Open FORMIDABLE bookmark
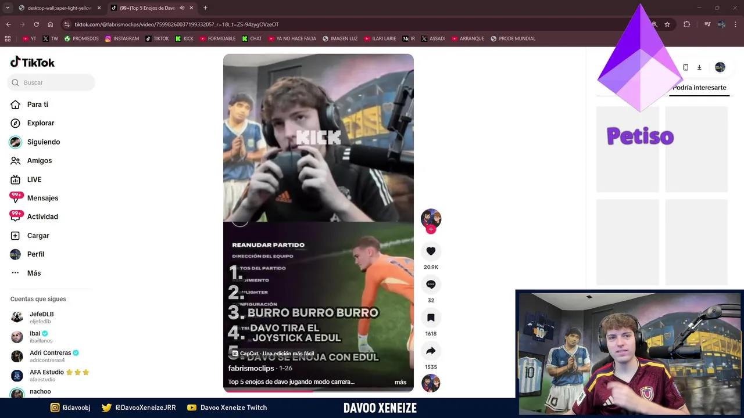The height and width of the screenshot is (418, 744). [217, 39]
